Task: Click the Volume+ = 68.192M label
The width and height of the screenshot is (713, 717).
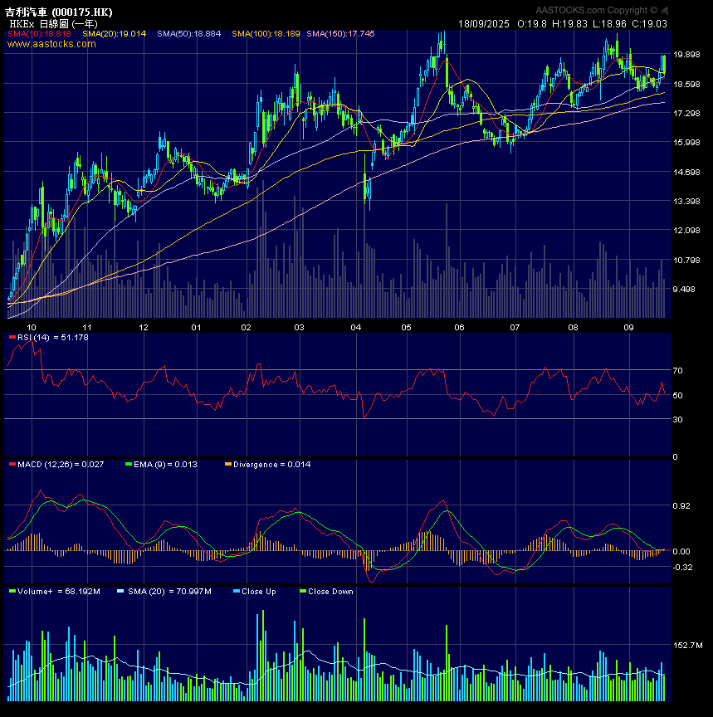Action: tap(59, 591)
